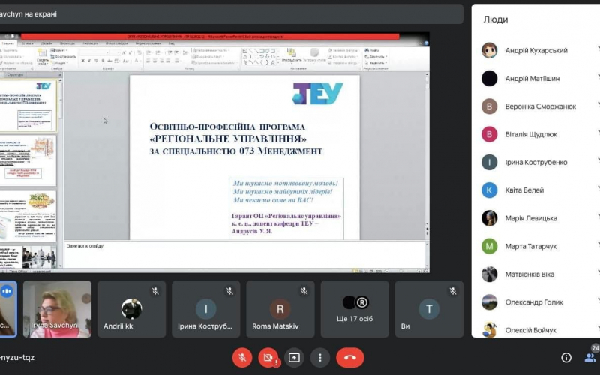Toggle italic formatting in the ribbon
The width and height of the screenshot is (600, 375).
click(x=89, y=61)
